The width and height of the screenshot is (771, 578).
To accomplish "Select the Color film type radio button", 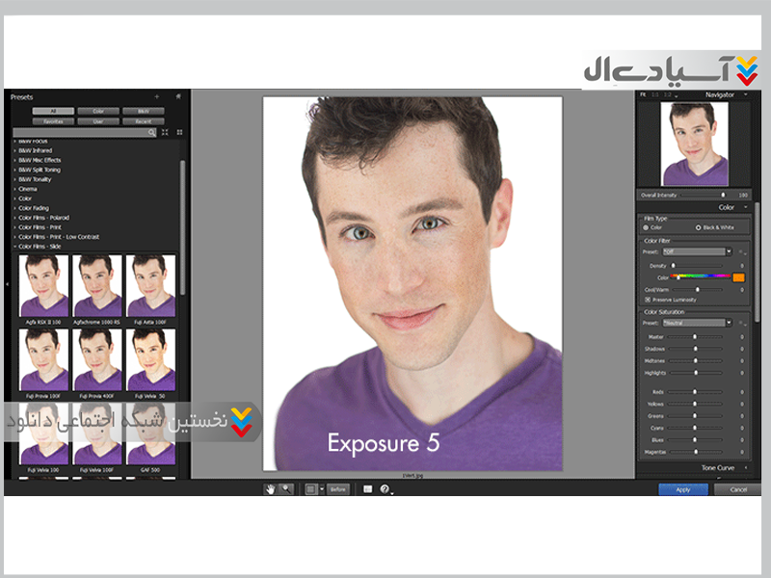I will click(x=646, y=227).
